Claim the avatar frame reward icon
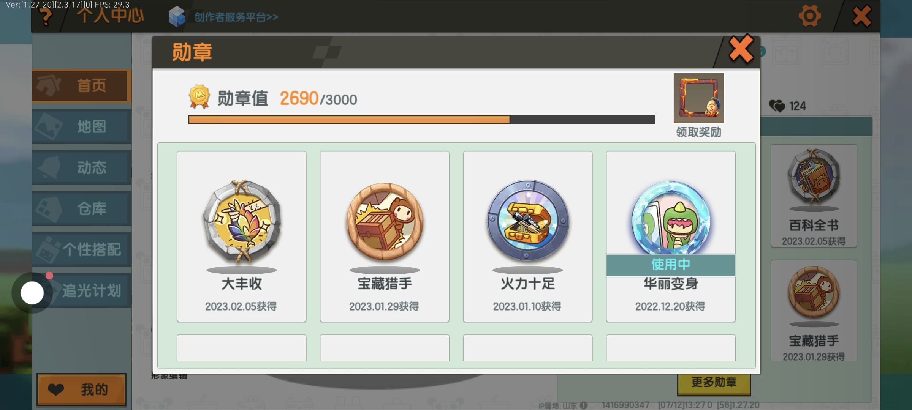 pos(698,98)
